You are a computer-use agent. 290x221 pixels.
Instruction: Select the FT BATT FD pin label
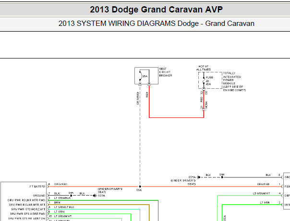click(36, 186)
